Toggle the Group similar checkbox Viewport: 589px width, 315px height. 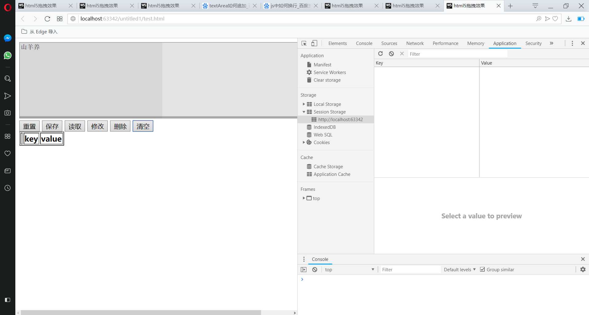[483, 269]
